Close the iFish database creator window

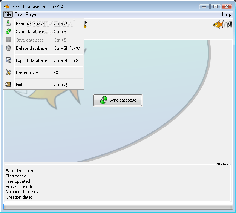pyautogui.click(x=227, y=7)
